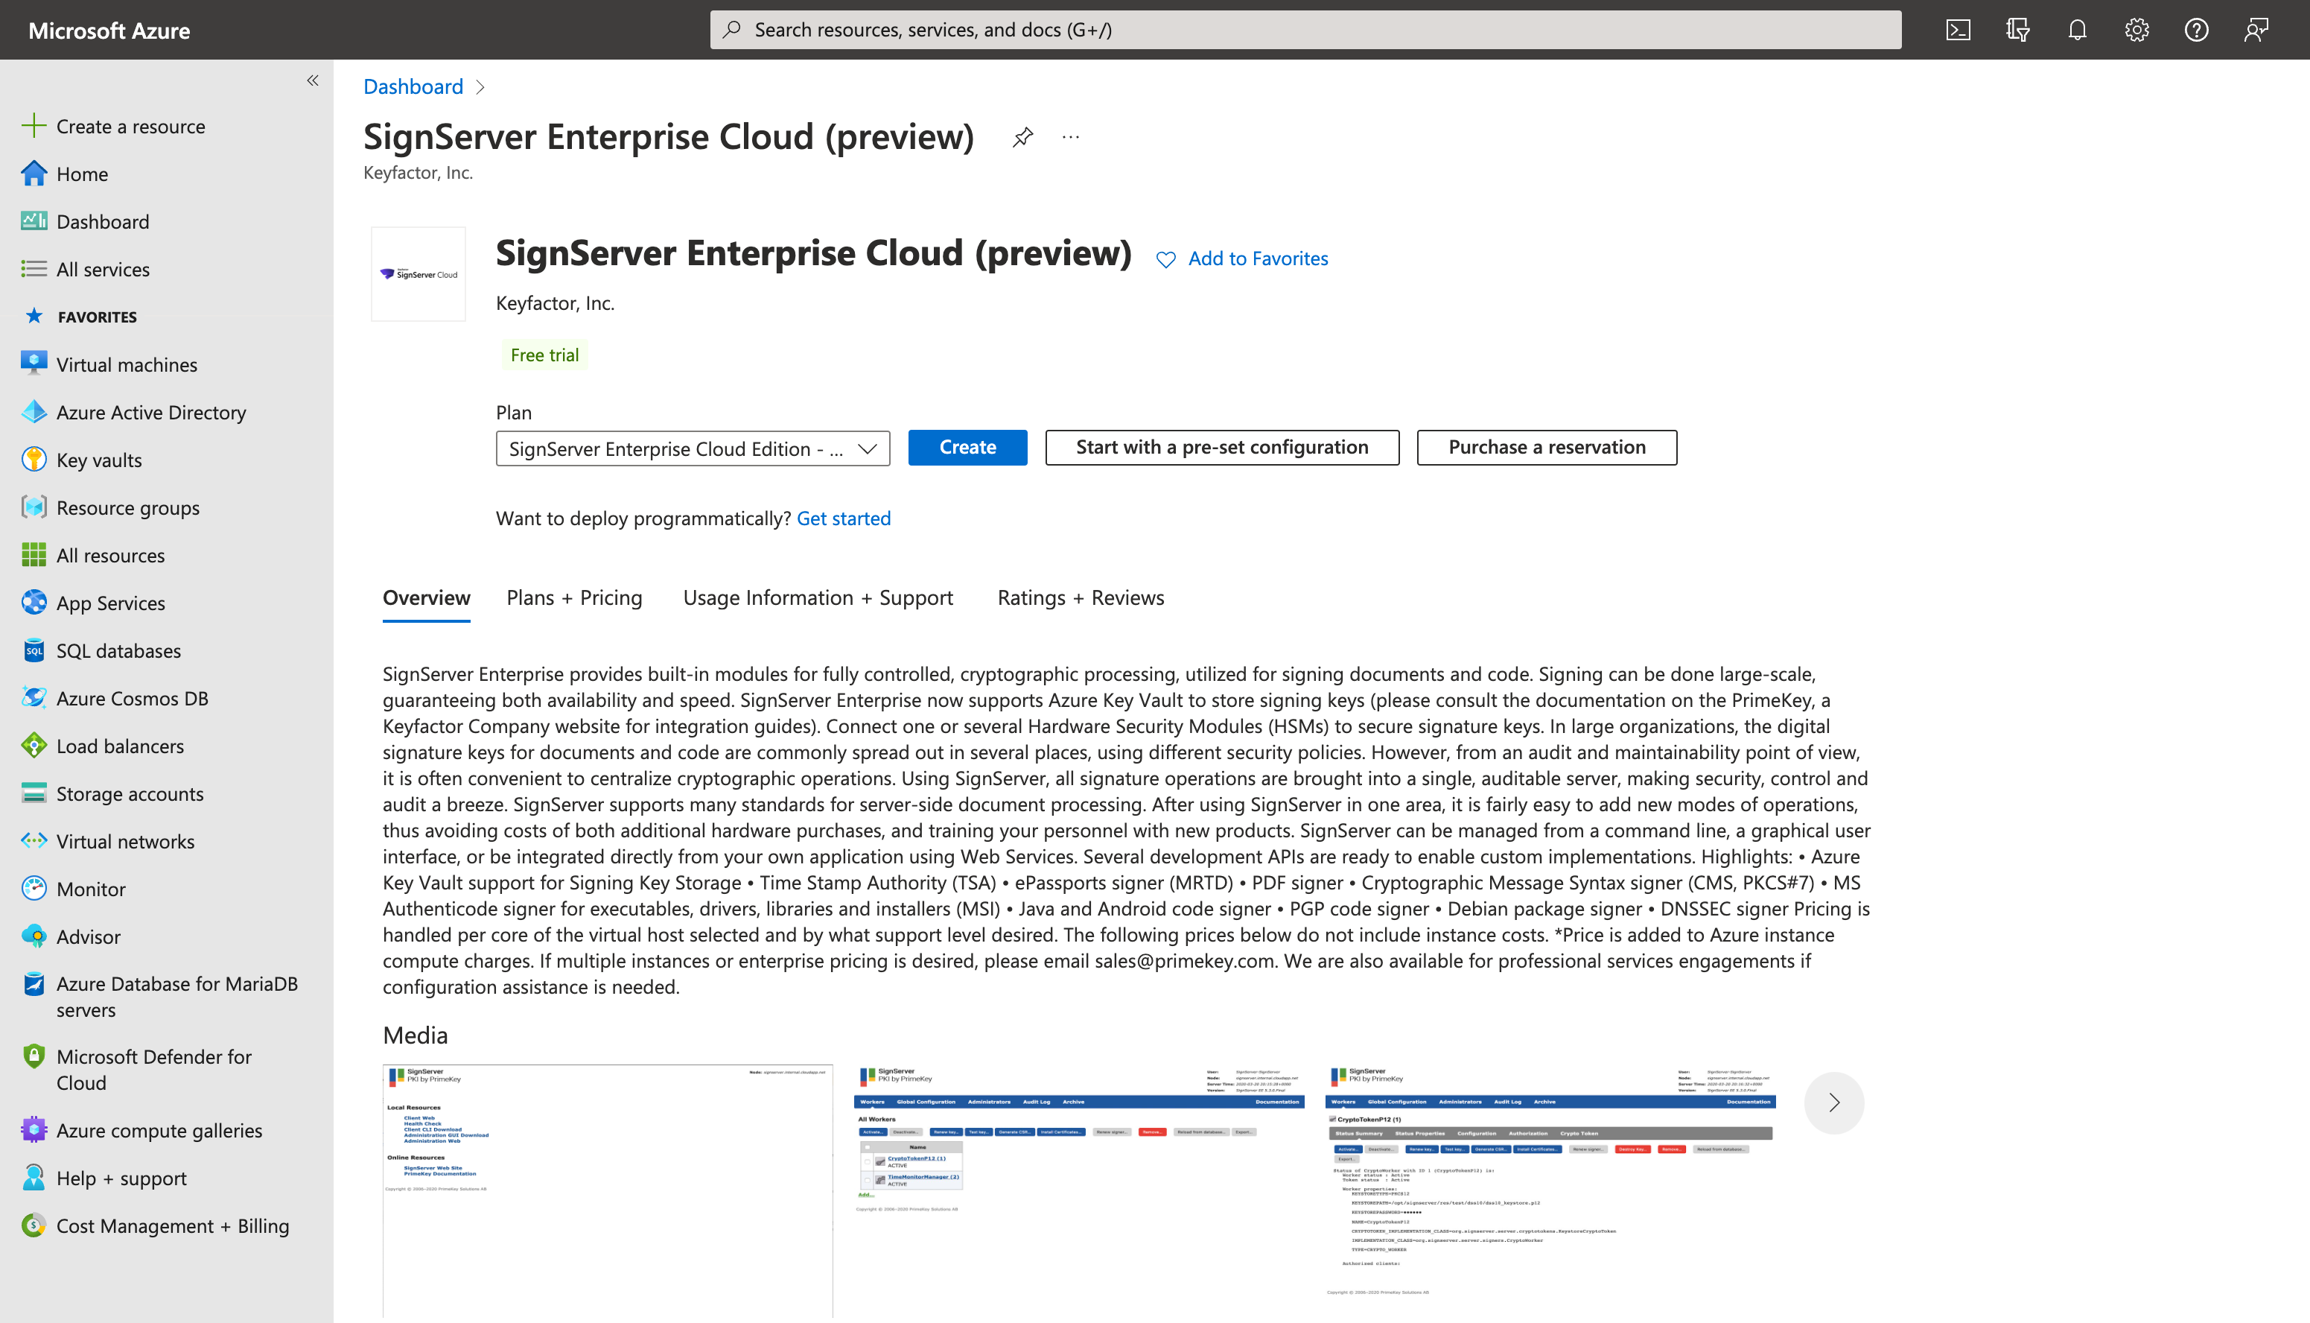Open the feedback icon in top bar

[x=2256, y=30]
